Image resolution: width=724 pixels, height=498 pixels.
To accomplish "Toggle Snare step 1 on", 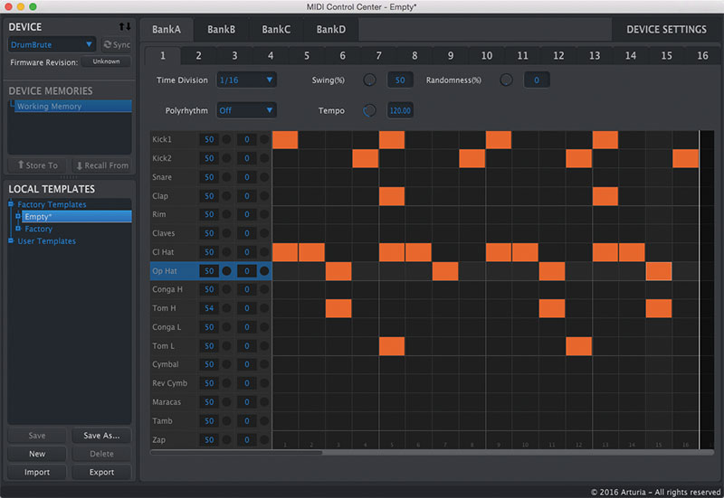I will (x=285, y=177).
